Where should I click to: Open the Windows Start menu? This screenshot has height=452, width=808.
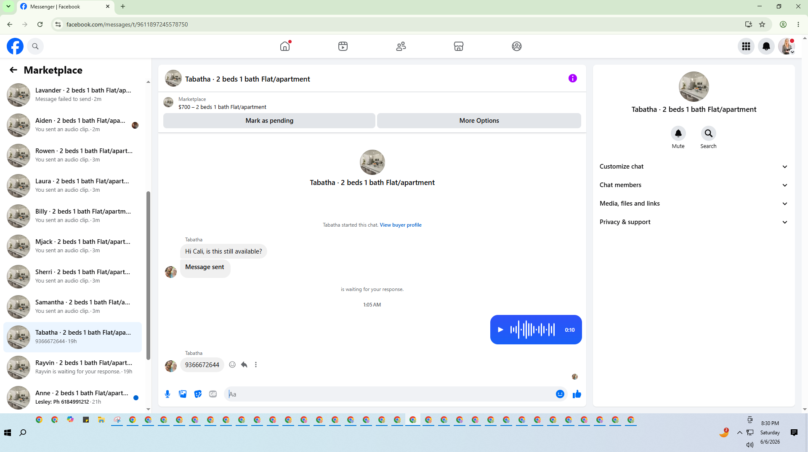coord(7,433)
